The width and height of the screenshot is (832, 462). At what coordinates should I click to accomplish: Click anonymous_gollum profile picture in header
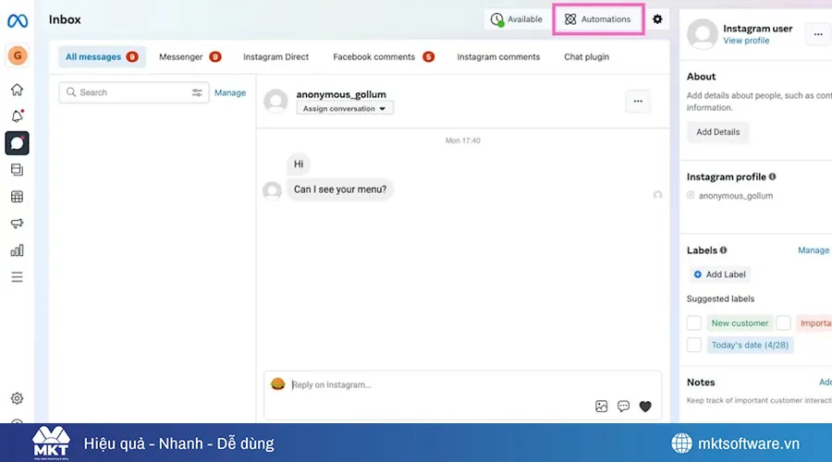point(275,101)
